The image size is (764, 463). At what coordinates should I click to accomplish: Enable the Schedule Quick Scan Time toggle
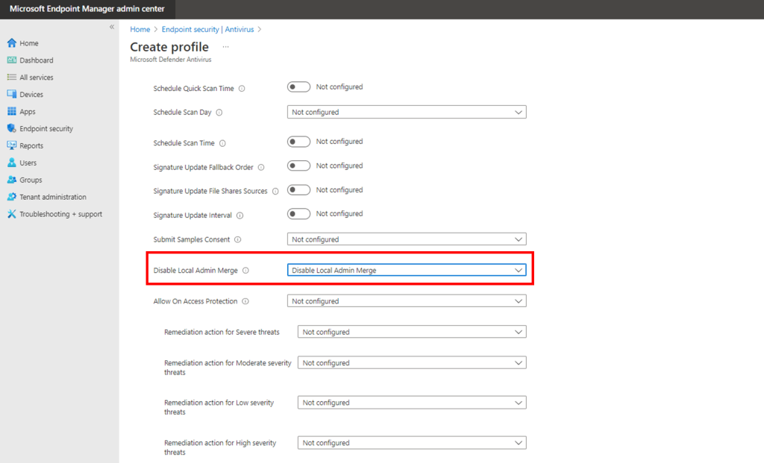pos(298,86)
